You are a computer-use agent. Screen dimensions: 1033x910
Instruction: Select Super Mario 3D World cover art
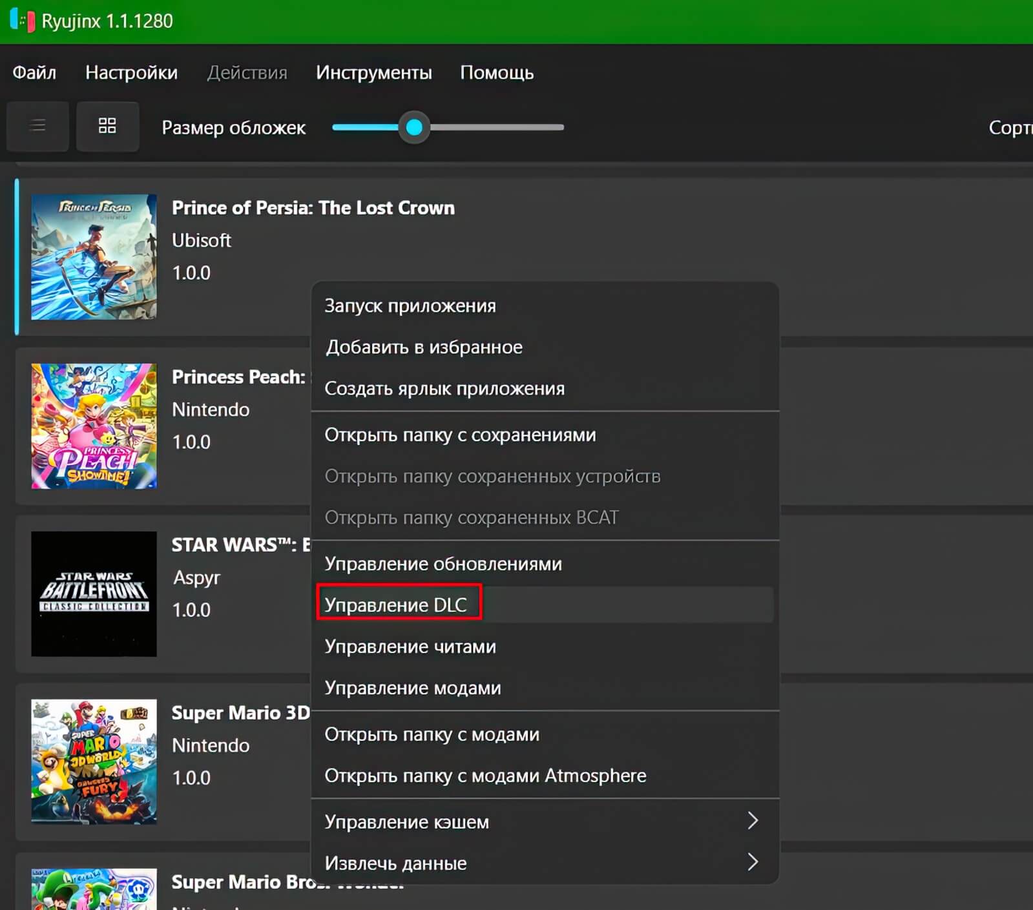(94, 761)
